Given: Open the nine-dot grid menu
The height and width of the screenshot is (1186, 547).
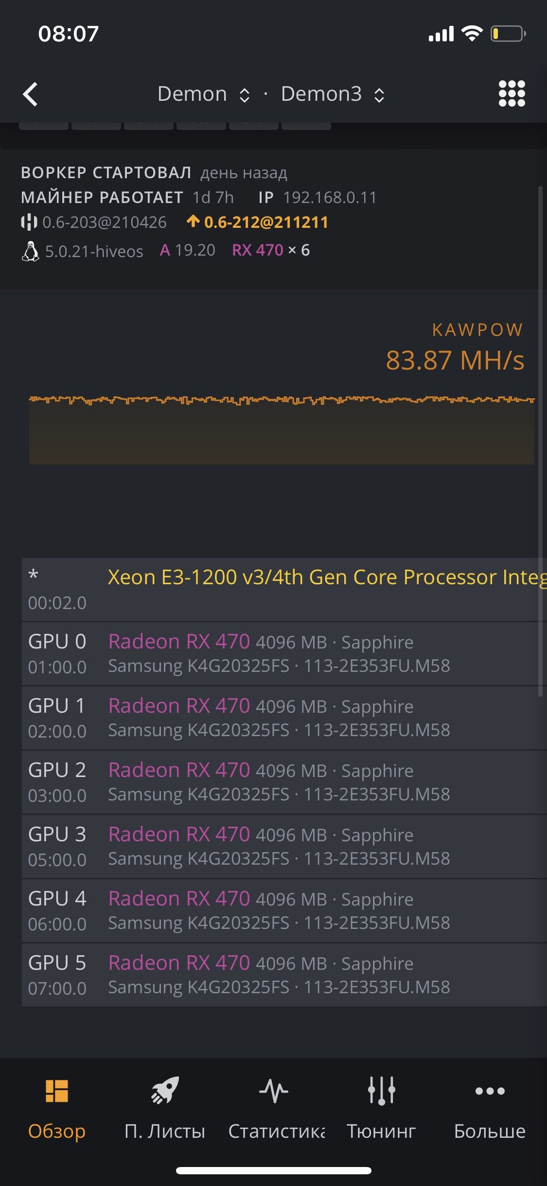Looking at the screenshot, I should click(512, 93).
